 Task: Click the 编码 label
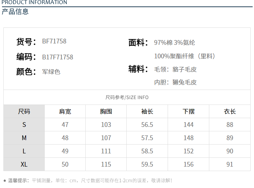[26, 57]
